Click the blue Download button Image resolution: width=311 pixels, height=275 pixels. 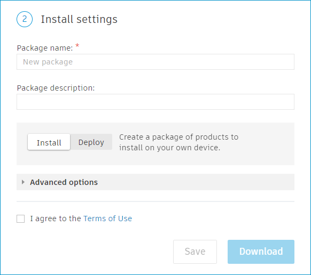(261, 252)
